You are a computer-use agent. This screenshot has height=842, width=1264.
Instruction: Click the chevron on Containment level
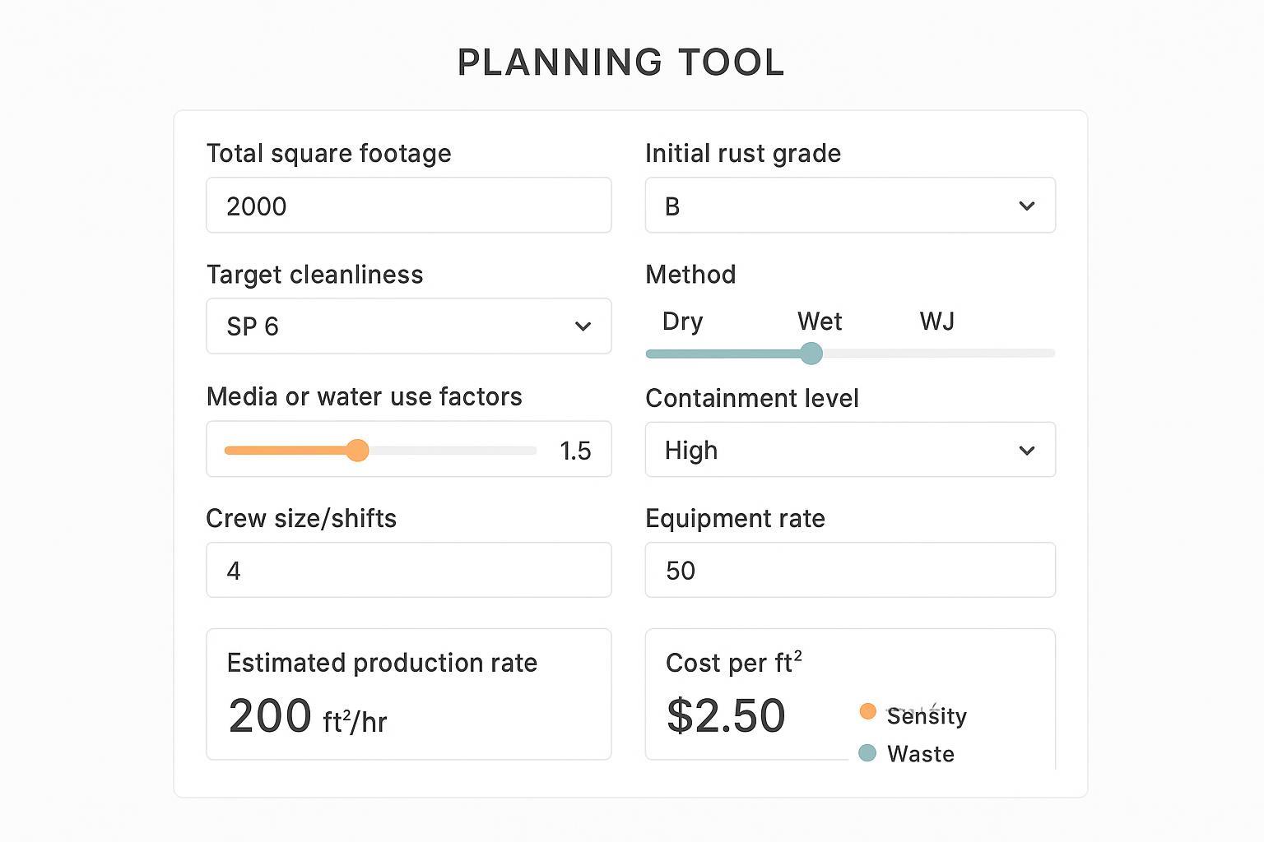(x=1026, y=451)
